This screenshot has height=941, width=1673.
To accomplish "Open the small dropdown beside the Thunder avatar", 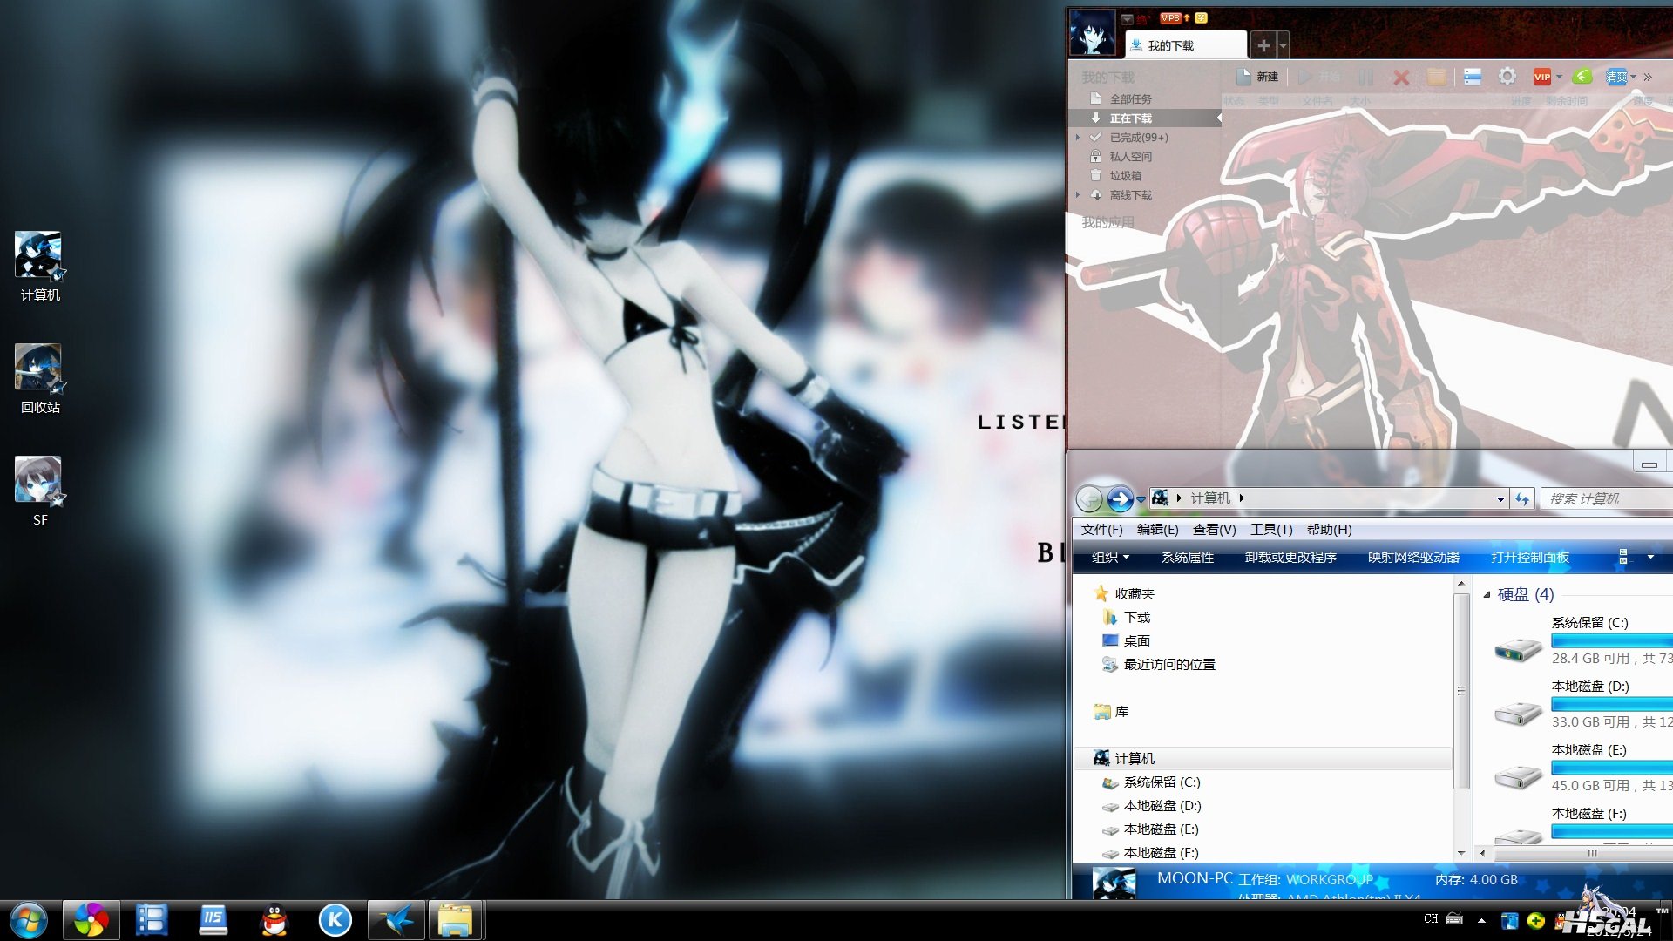I will (x=1128, y=18).
